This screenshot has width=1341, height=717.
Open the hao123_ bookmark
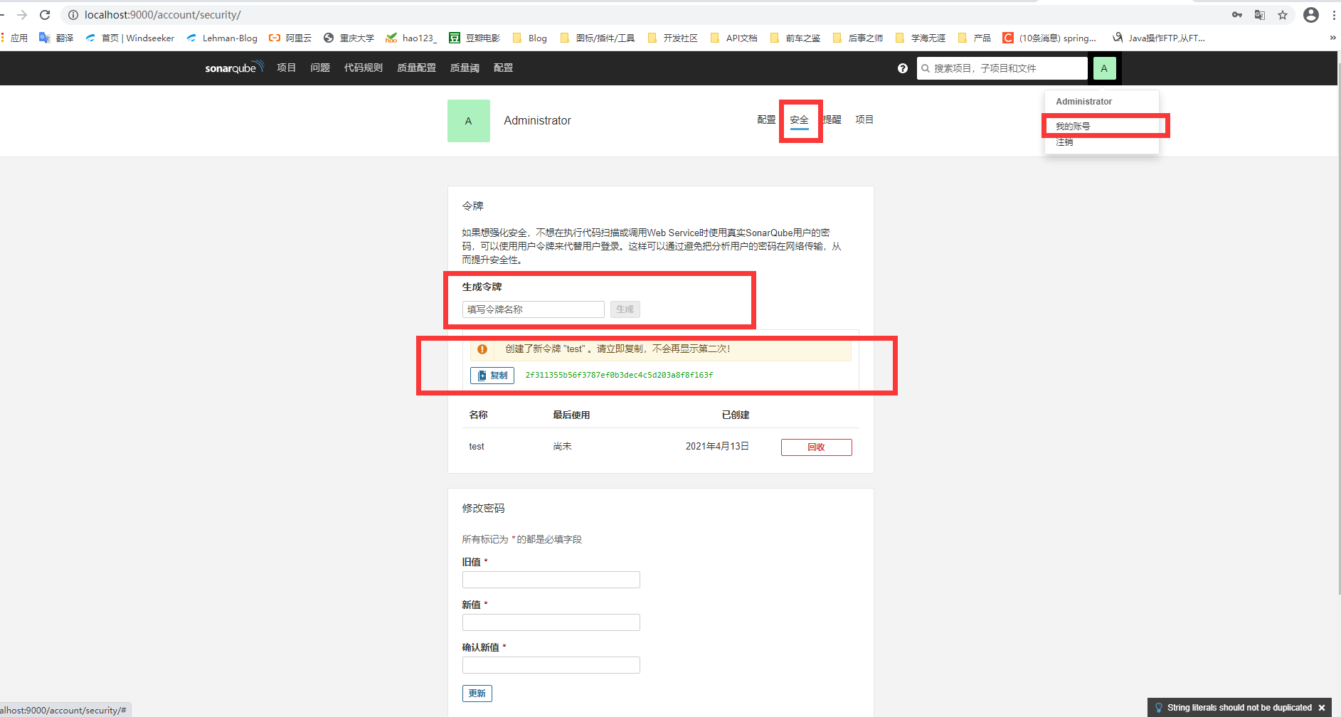pos(411,38)
